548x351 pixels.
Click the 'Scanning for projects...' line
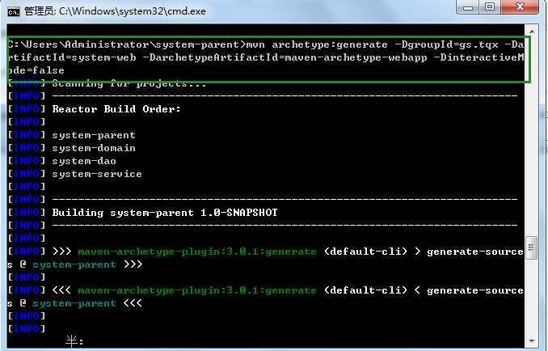[x=129, y=84]
